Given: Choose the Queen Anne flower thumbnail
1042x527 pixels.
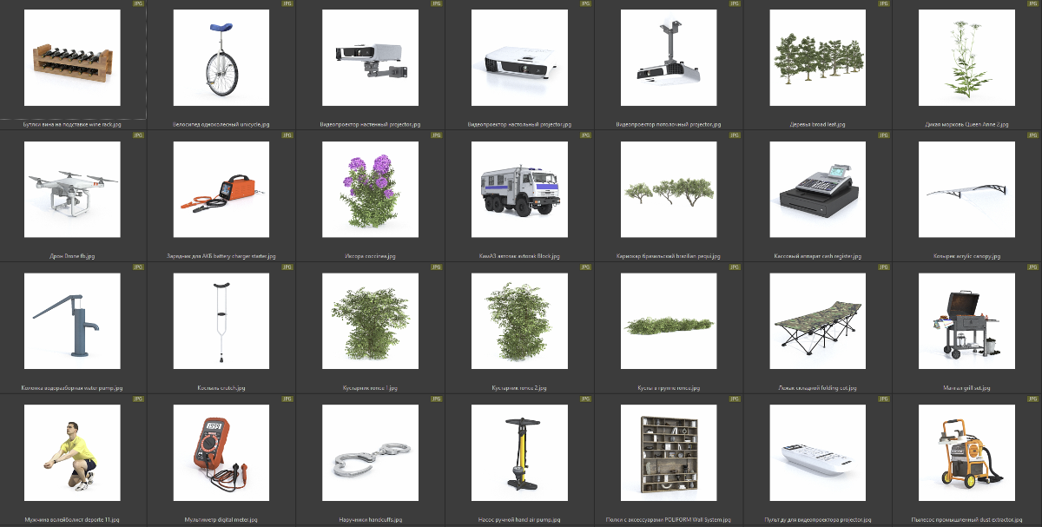Looking at the screenshot, I should point(966,57).
